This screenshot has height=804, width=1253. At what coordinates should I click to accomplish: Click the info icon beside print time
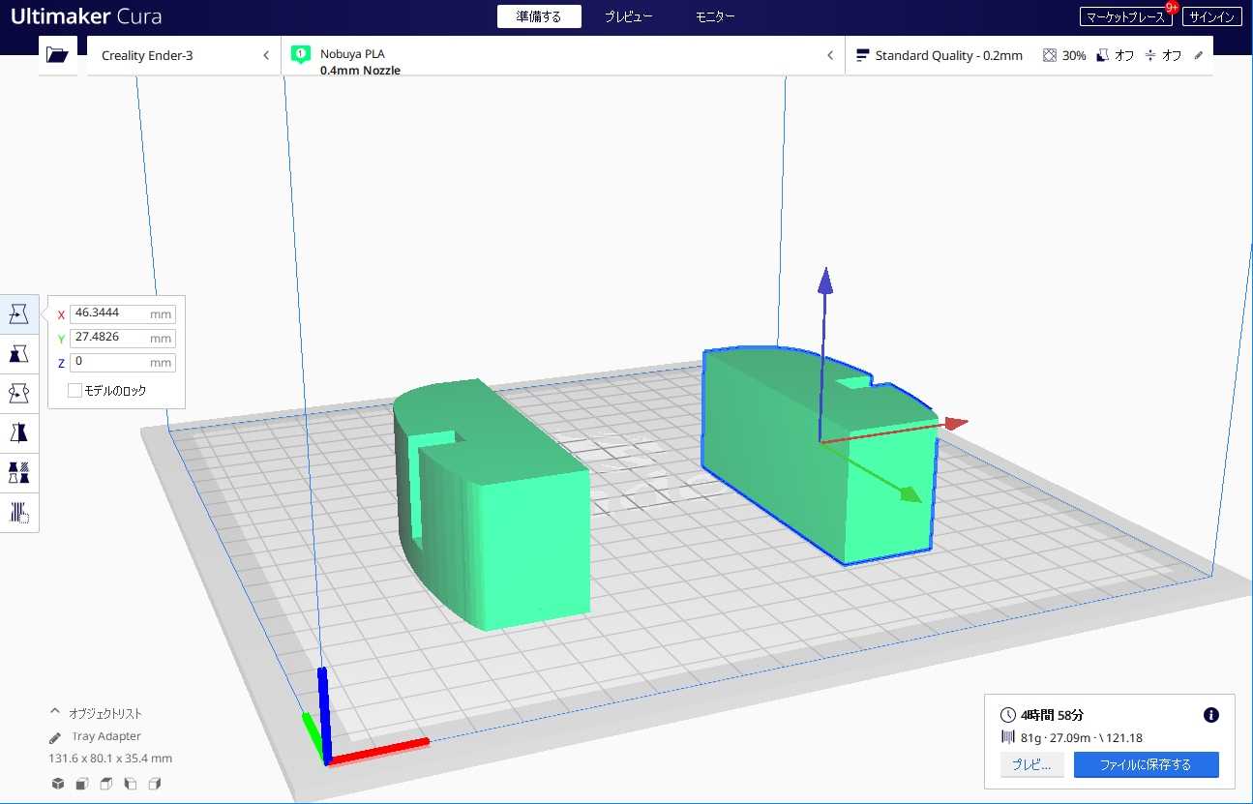1210,715
